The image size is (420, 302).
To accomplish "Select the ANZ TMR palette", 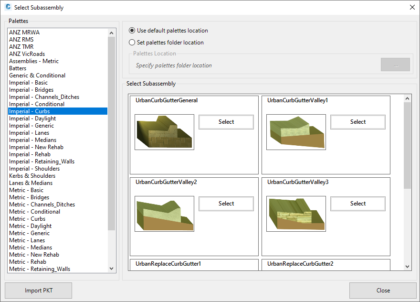I will click(x=58, y=47).
